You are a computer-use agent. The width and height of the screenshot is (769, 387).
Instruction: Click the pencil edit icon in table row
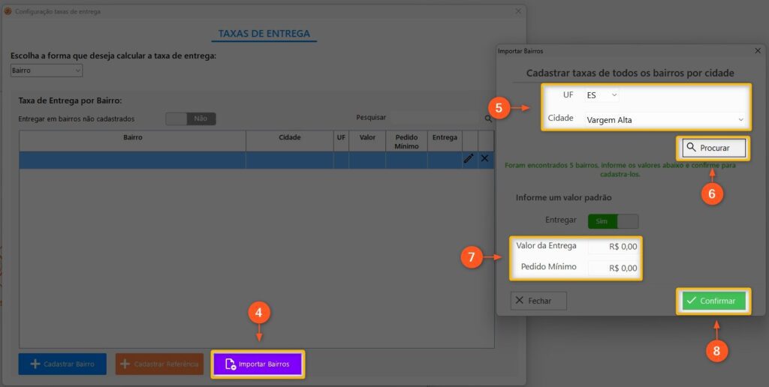point(469,159)
